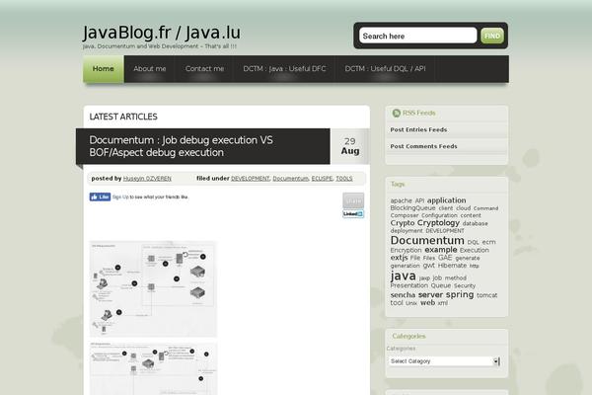This screenshot has height=395, width=592.
Task: Select the 'ecm' tag
Action: point(489,242)
